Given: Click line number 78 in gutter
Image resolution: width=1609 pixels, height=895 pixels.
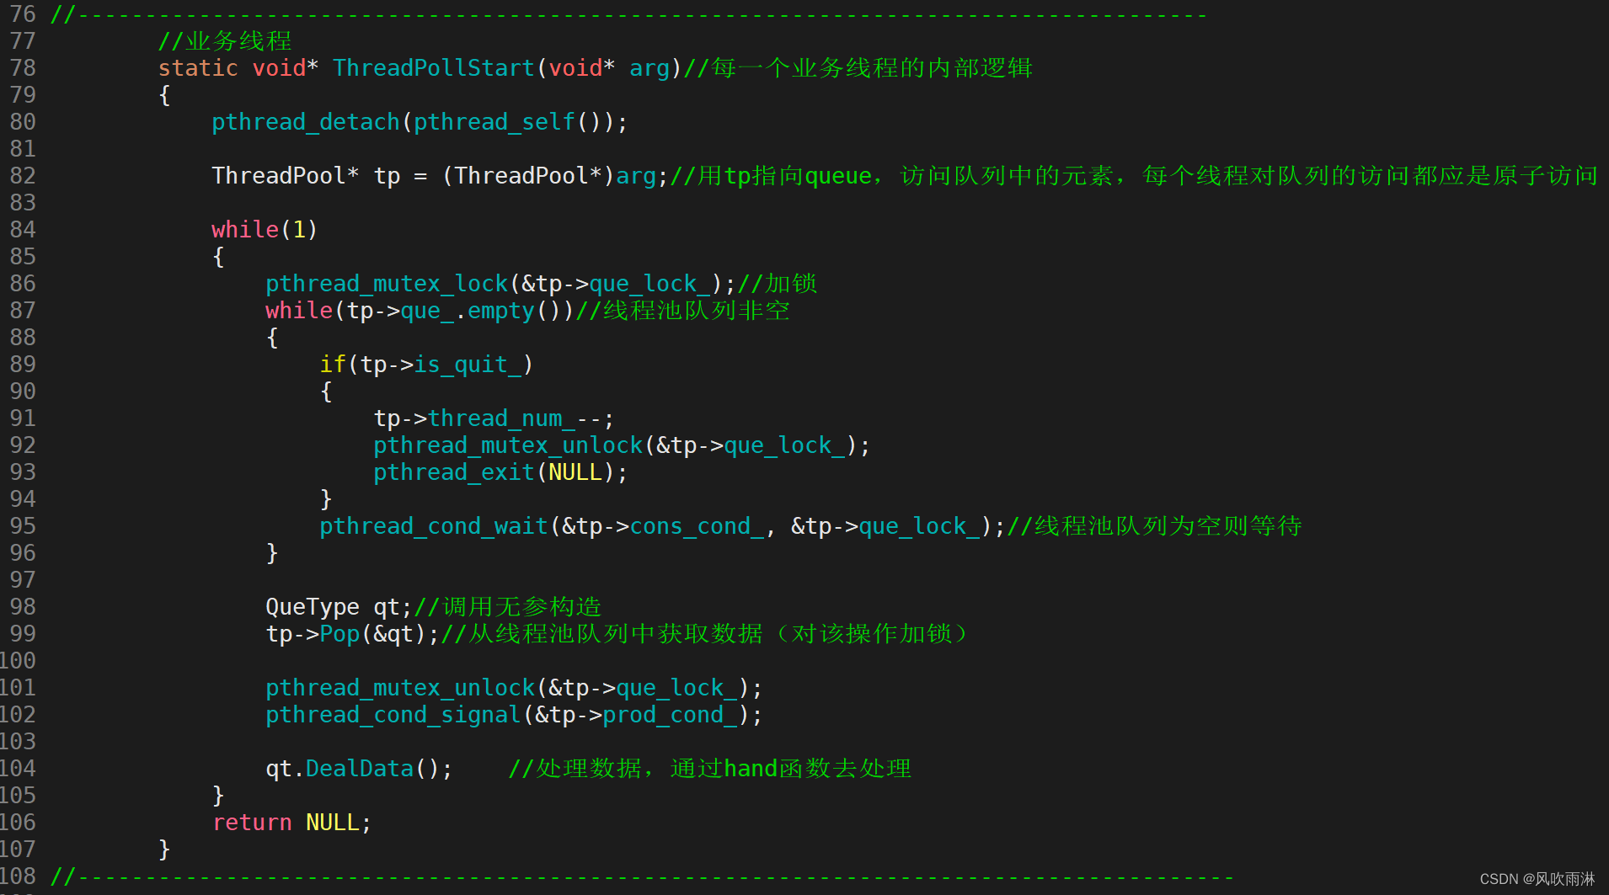Looking at the screenshot, I should coord(23,68).
